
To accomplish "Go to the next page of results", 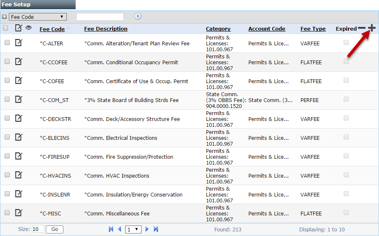I will 147,229.
